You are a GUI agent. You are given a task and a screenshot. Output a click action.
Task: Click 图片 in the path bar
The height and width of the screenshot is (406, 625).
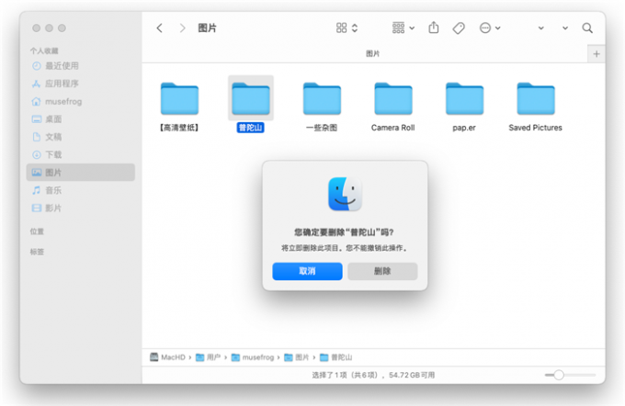pos(297,357)
